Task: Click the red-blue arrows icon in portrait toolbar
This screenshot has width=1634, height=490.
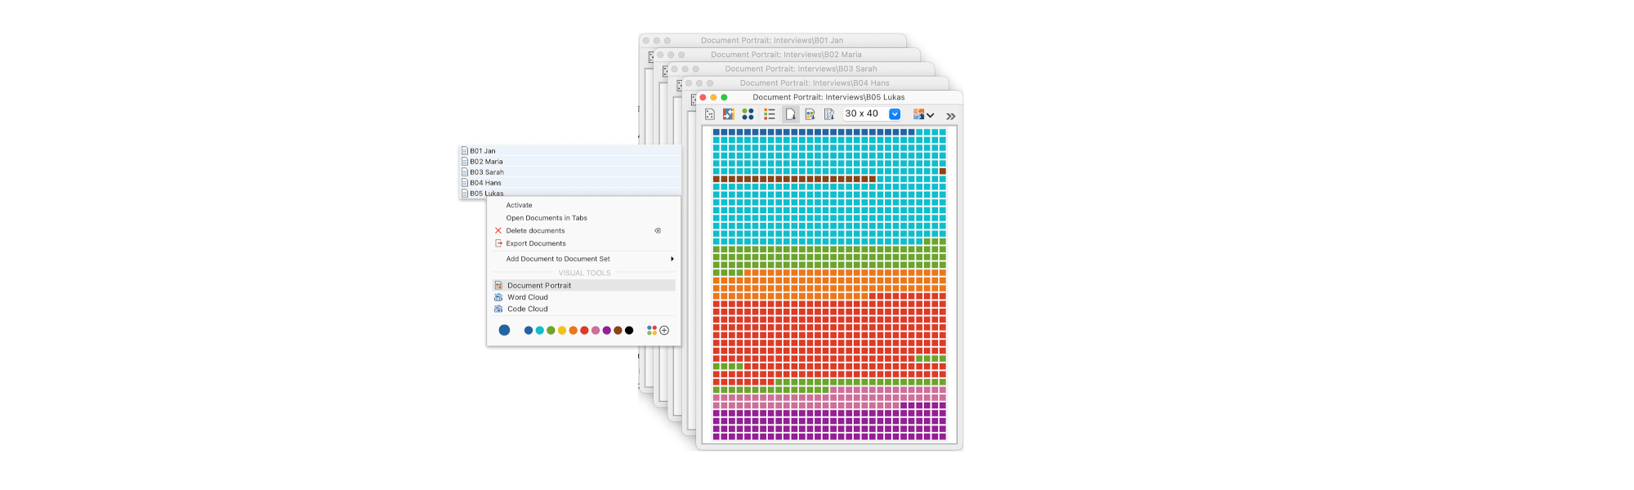Action: coord(728,114)
